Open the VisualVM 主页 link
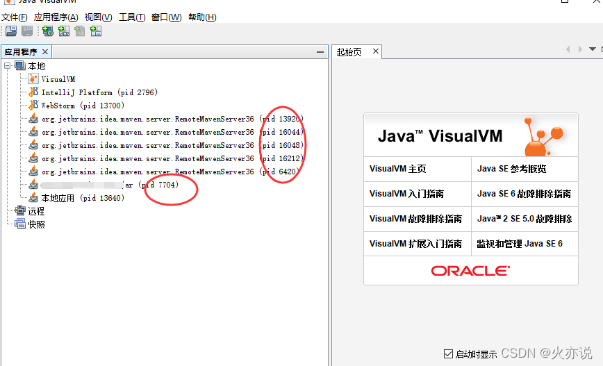Screen dimensions: 603x366 tap(397, 169)
